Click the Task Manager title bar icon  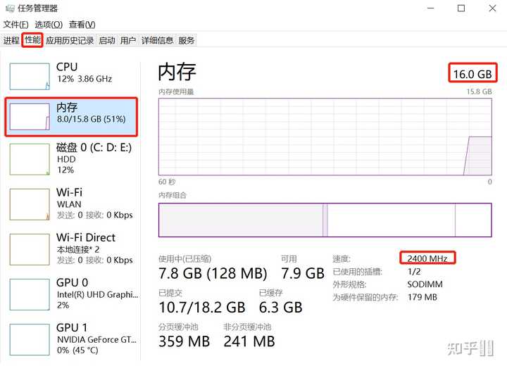tap(9, 8)
